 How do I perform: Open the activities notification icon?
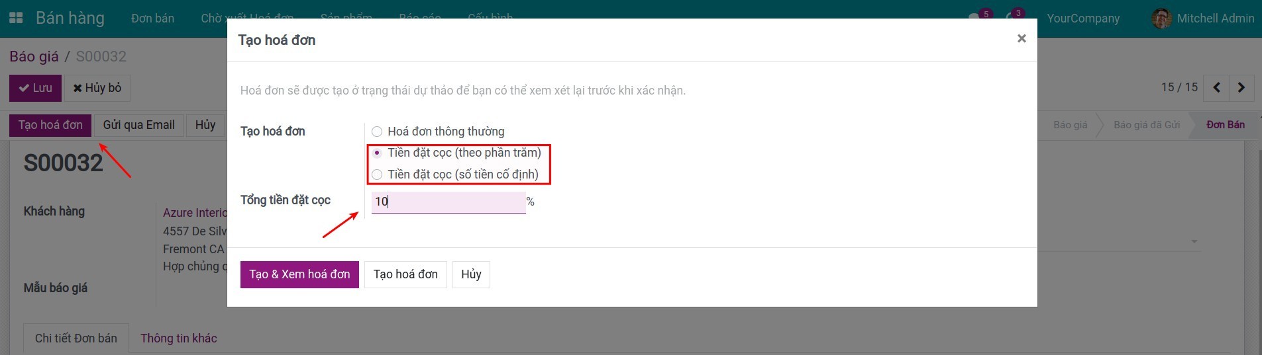(x=1014, y=17)
